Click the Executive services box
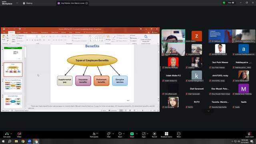Screen dimensions: 256x144 click(120, 81)
